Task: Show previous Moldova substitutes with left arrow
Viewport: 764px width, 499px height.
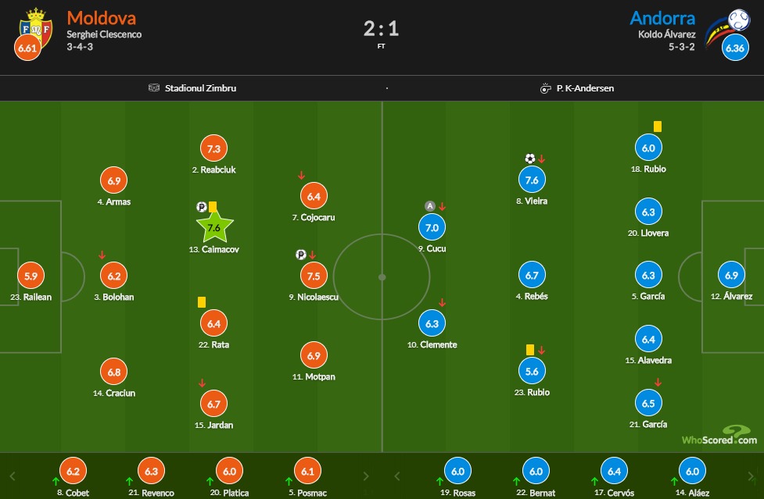Action: pyautogui.click(x=13, y=476)
